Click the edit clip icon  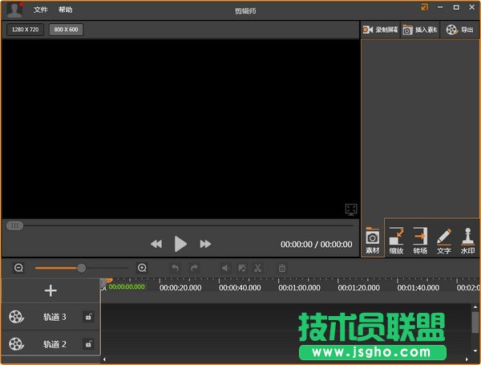click(x=242, y=268)
